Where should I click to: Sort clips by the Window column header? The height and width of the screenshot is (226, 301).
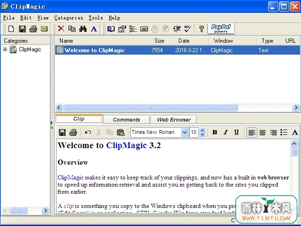pos(233,41)
